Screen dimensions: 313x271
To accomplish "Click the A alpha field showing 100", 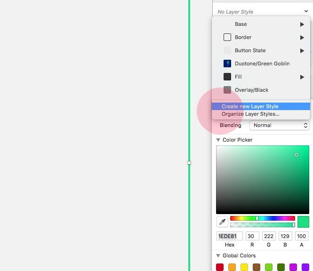I will 302,236.
